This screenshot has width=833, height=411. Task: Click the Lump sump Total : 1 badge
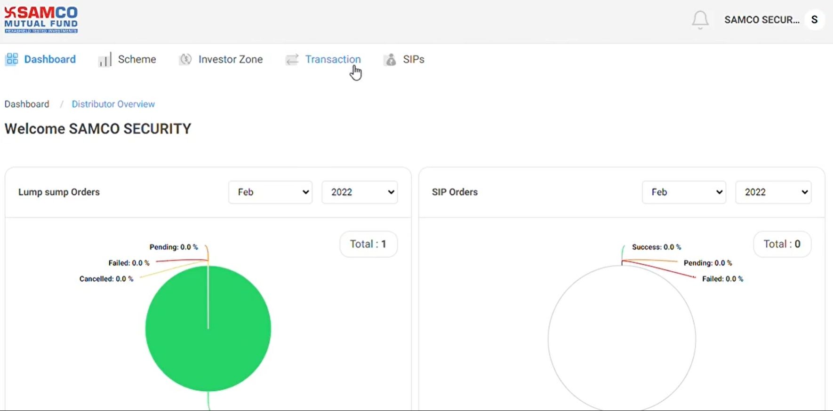coord(368,244)
